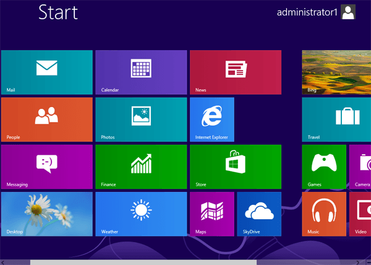Open the People tile

coord(47,119)
